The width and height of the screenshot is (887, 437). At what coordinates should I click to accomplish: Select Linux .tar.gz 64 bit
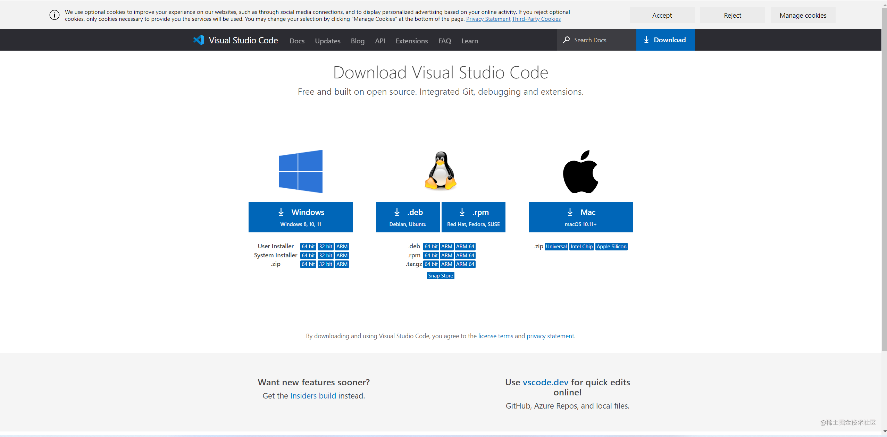pyautogui.click(x=431, y=264)
